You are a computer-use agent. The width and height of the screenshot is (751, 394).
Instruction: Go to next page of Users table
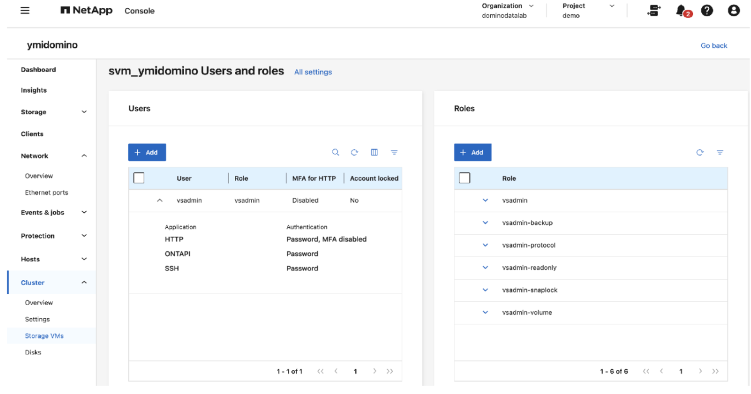(375, 371)
